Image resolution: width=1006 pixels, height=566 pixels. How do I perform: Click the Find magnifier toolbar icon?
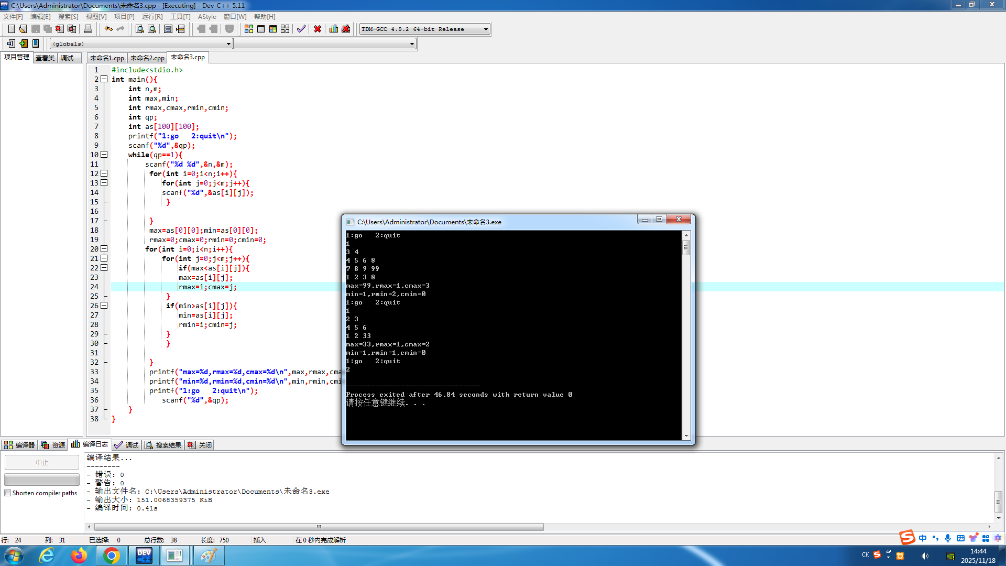(139, 29)
